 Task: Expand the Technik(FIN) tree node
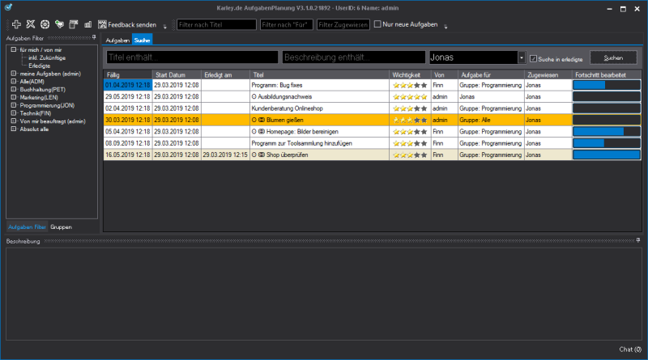[x=14, y=113]
